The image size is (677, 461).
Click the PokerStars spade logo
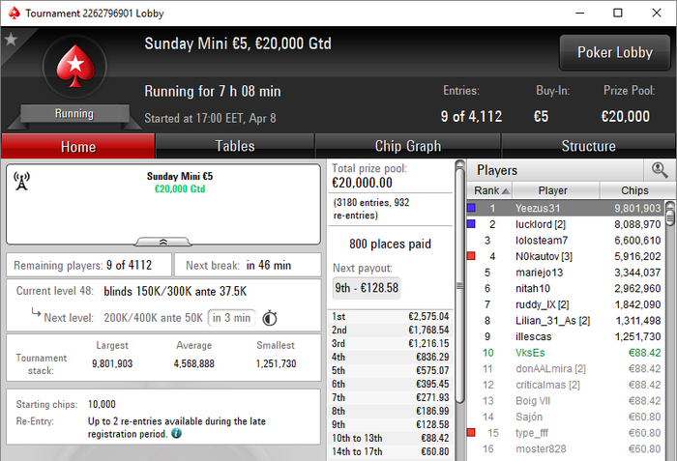(75, 66)
